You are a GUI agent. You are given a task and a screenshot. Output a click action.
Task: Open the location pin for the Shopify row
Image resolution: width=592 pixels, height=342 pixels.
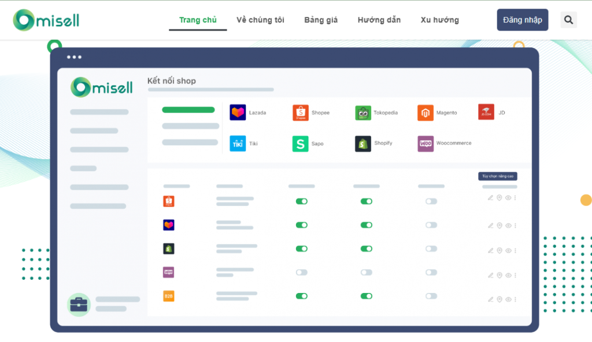[x=499, y=250]
